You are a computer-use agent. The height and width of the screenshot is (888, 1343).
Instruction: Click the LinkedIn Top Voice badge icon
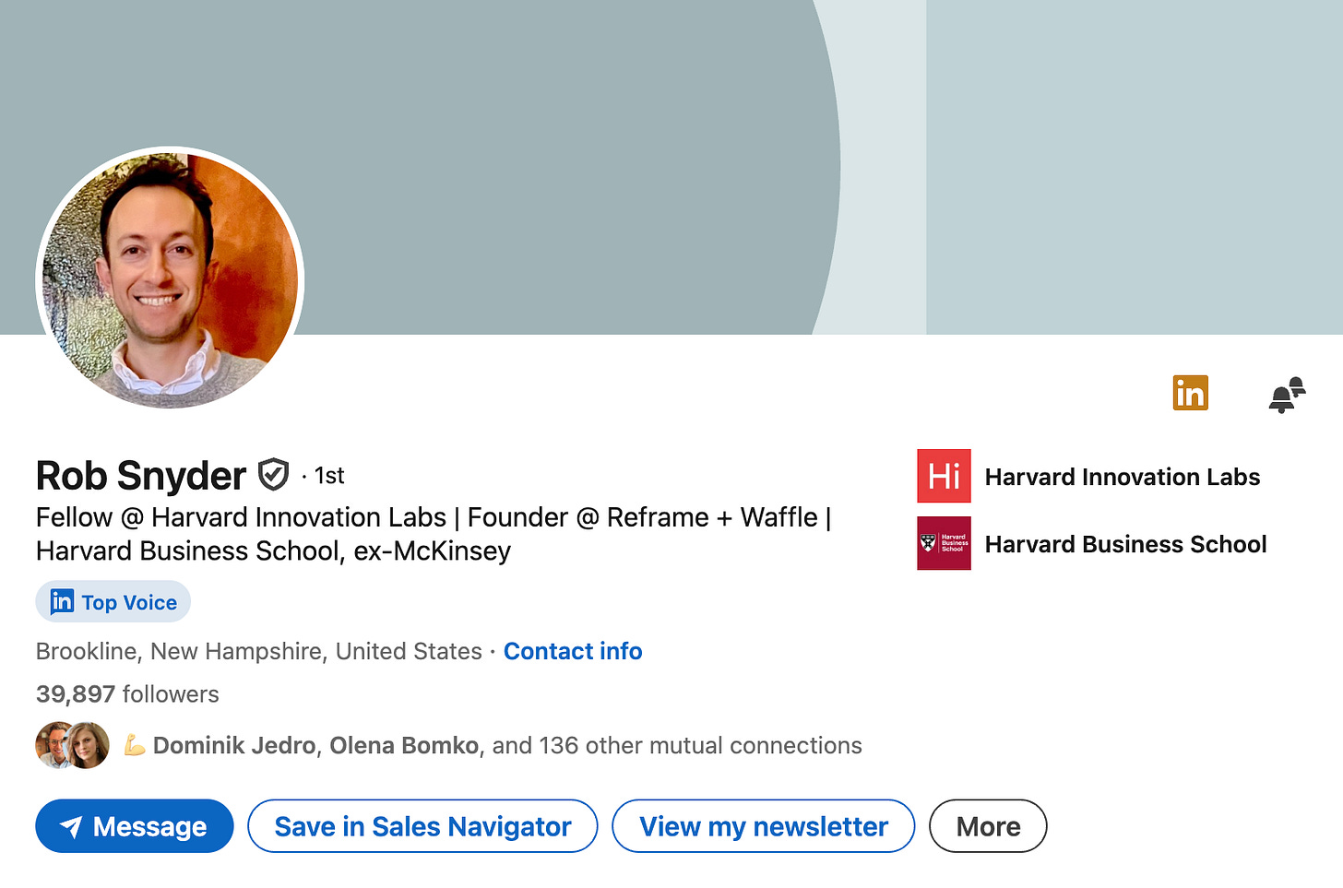coord(61,601)
